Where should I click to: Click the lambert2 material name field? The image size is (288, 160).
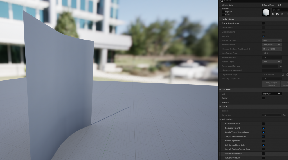(x=280, y=10)
